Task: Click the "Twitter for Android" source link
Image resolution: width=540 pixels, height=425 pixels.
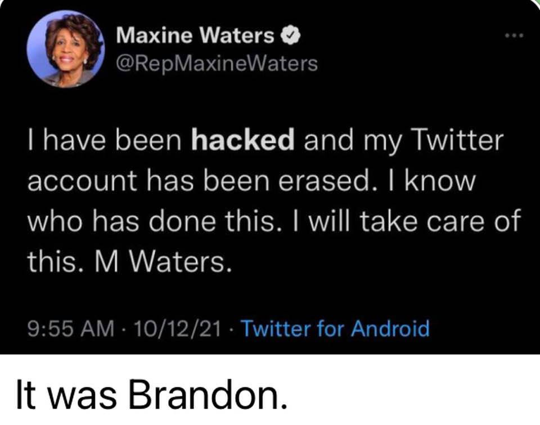Action: point(335,328)
